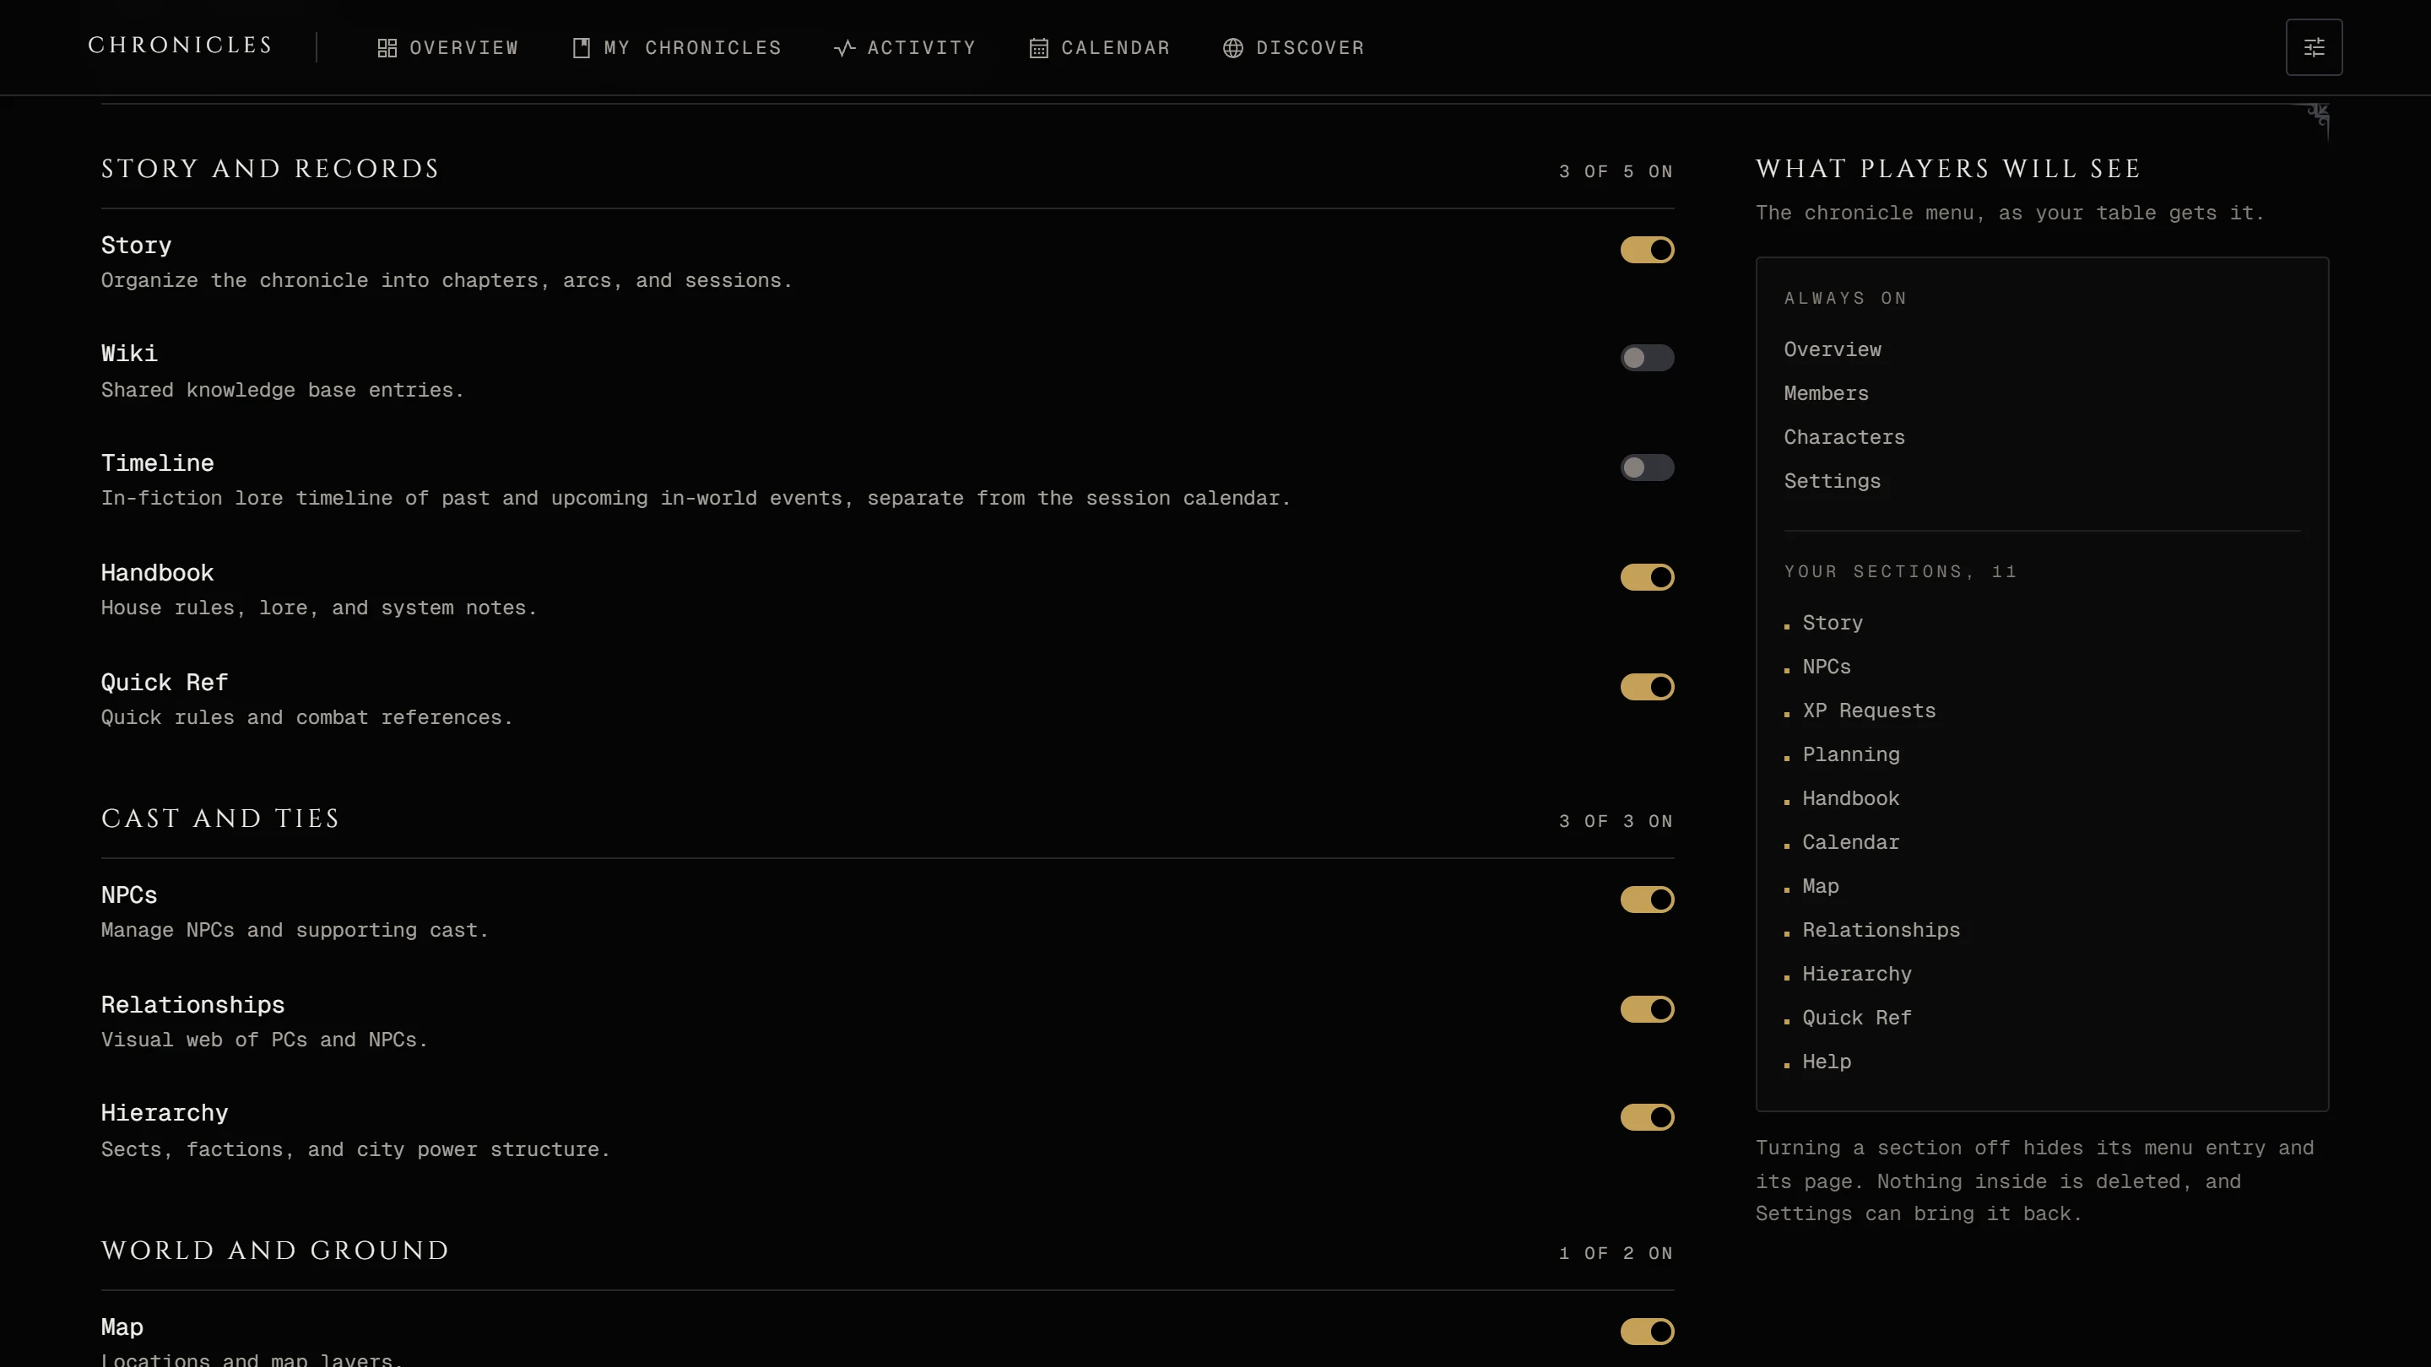This screenshot has width=2431, height=1367.
Task: Click Map in Your Sections list
Action: pos(1821,887)
